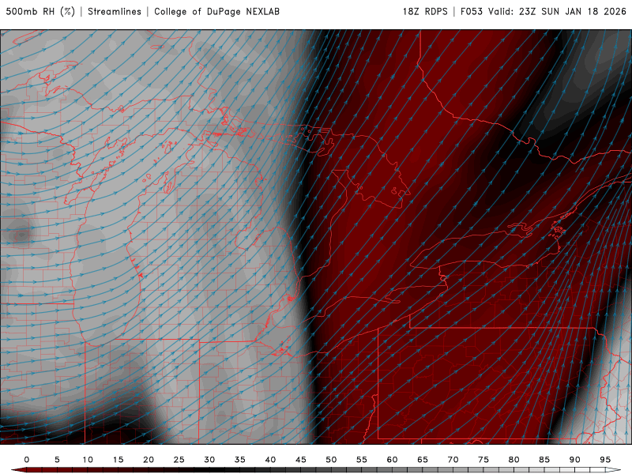Click the '25' legend label

[x=179, y=460]
